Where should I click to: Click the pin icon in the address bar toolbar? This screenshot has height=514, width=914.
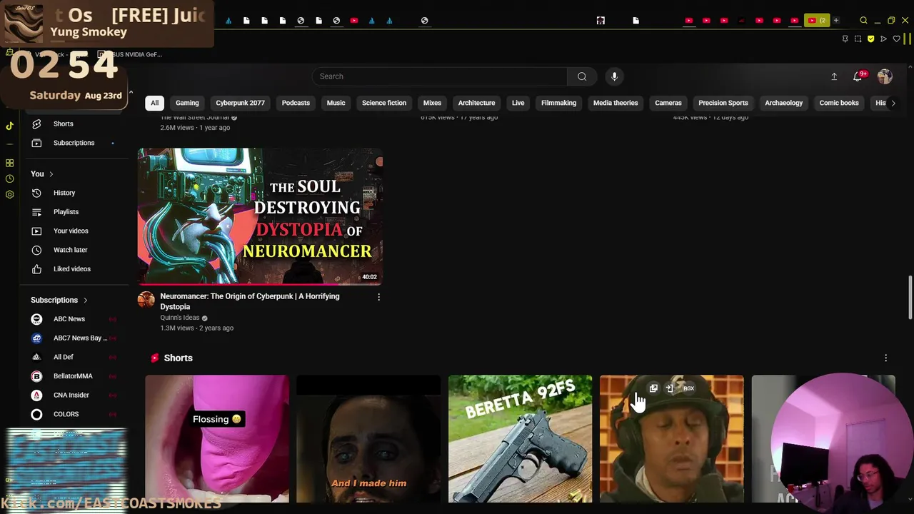coord(845,39)
